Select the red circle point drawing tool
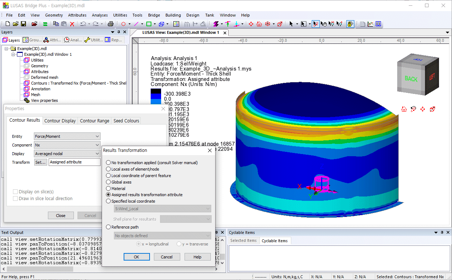452x280 pixels. tap(123, 24)
